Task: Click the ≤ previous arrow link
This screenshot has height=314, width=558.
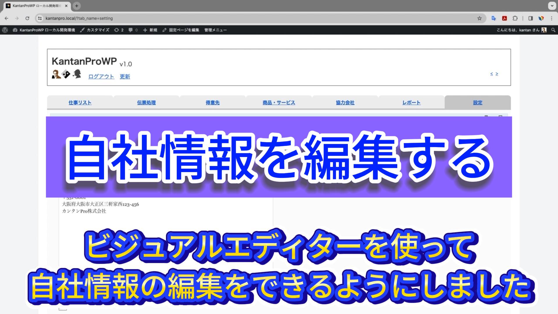Action: point(492,74)
